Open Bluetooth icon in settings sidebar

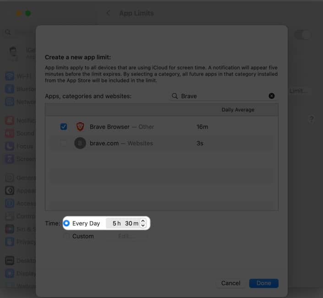point(10,89)
